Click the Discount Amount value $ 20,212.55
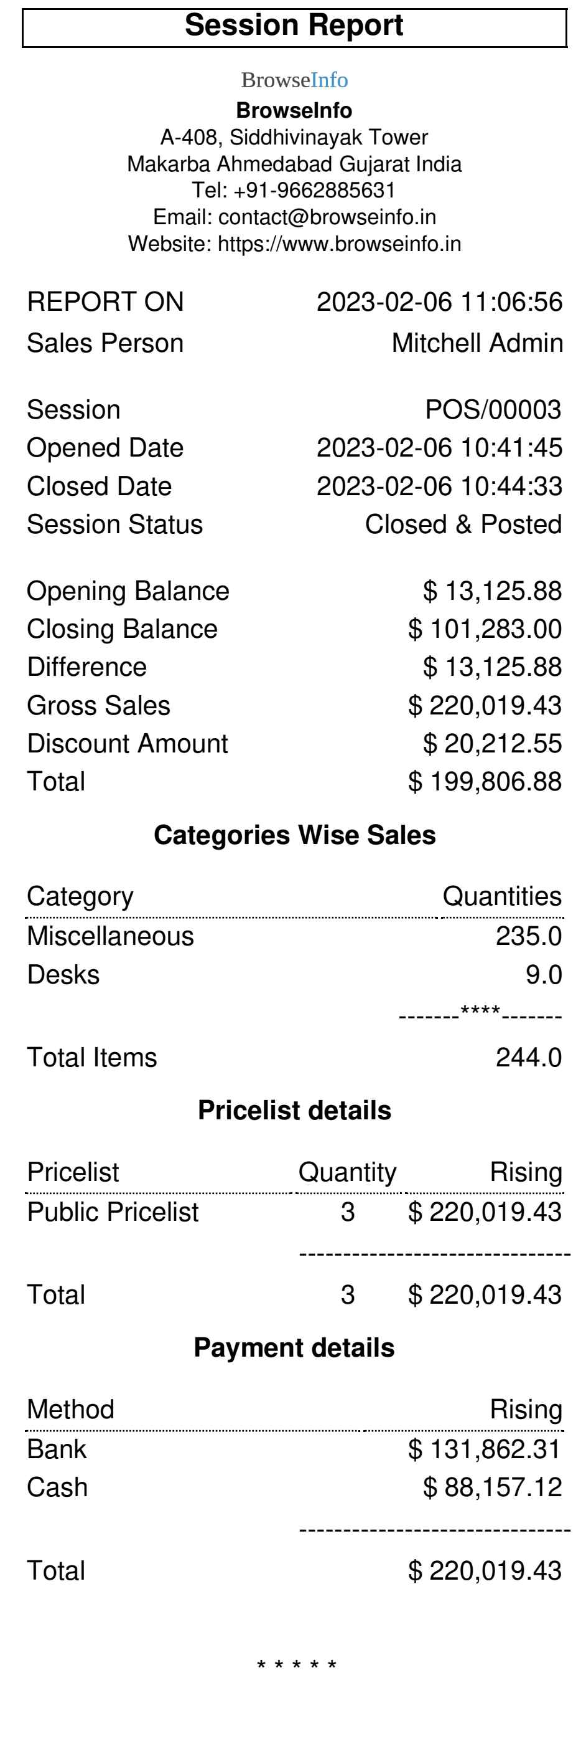Viewport: 586px width, 1741px height. pos(492,744)
